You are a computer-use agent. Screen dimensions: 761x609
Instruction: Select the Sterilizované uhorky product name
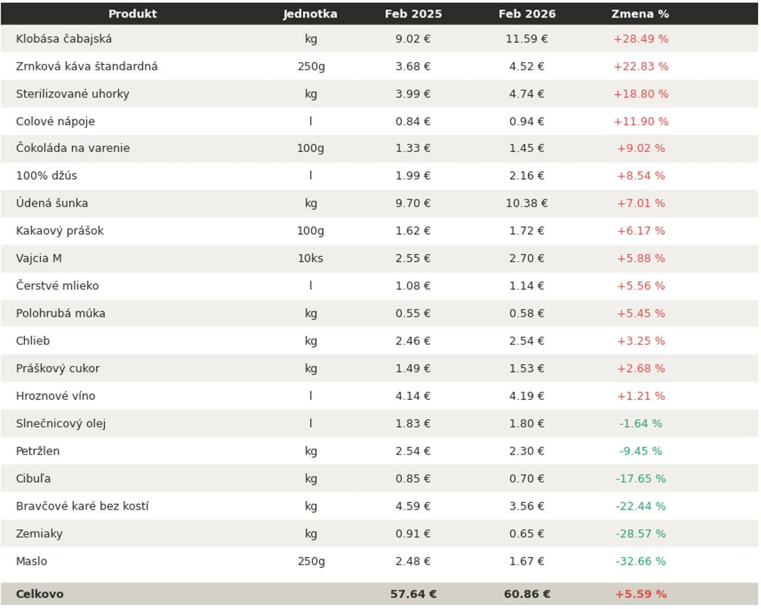[x=73, y=94]
